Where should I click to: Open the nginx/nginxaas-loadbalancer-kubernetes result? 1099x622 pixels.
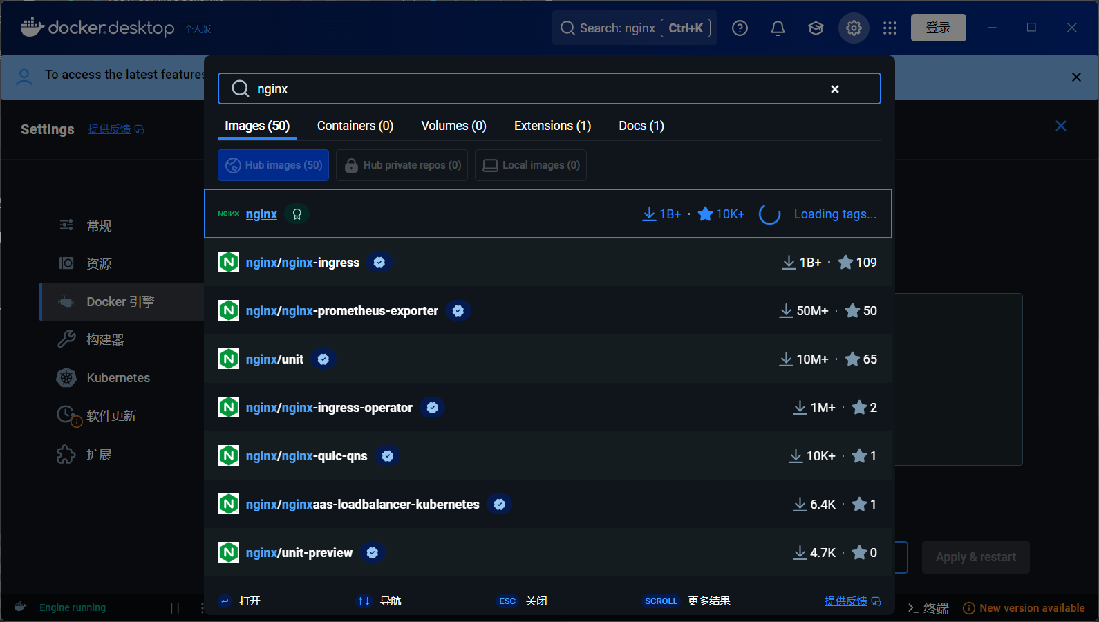(x=547, y=505)
